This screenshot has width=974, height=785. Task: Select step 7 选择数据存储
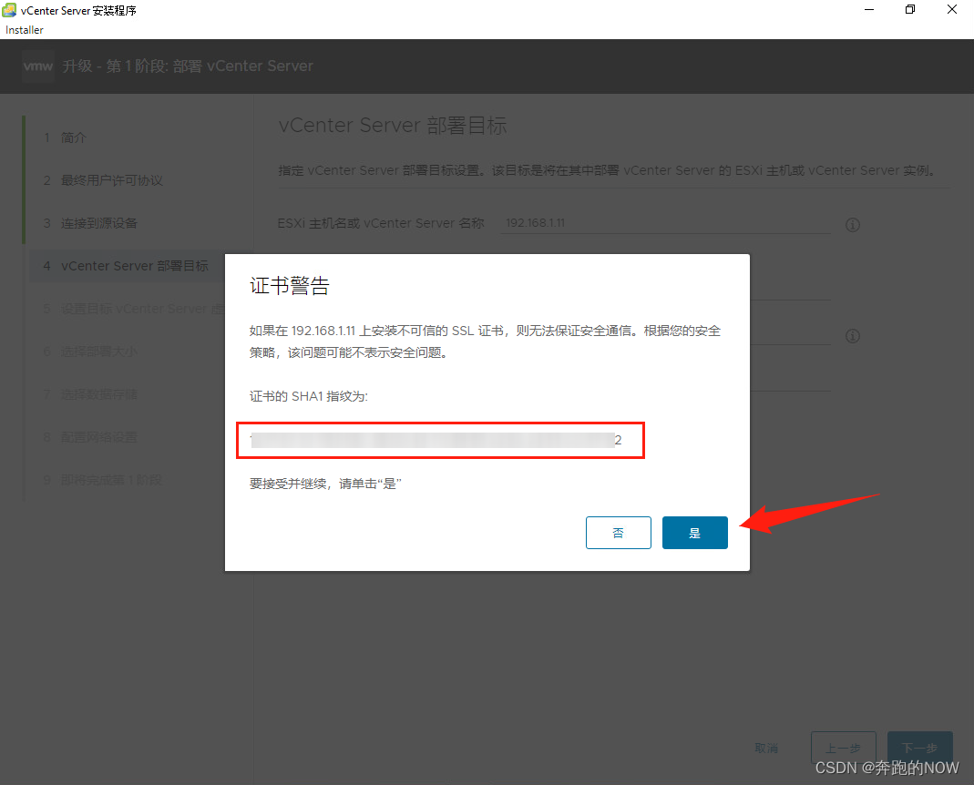pos(91,394)
